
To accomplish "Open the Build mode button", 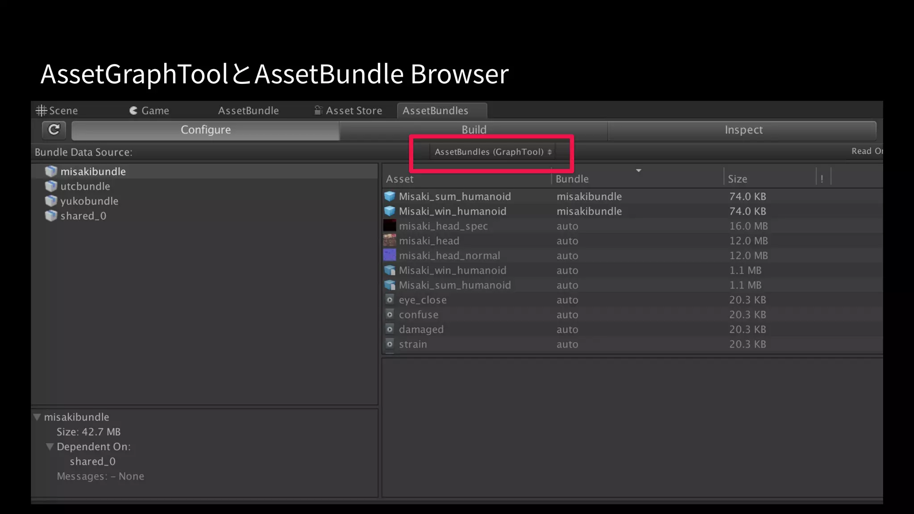I will 474,130.
